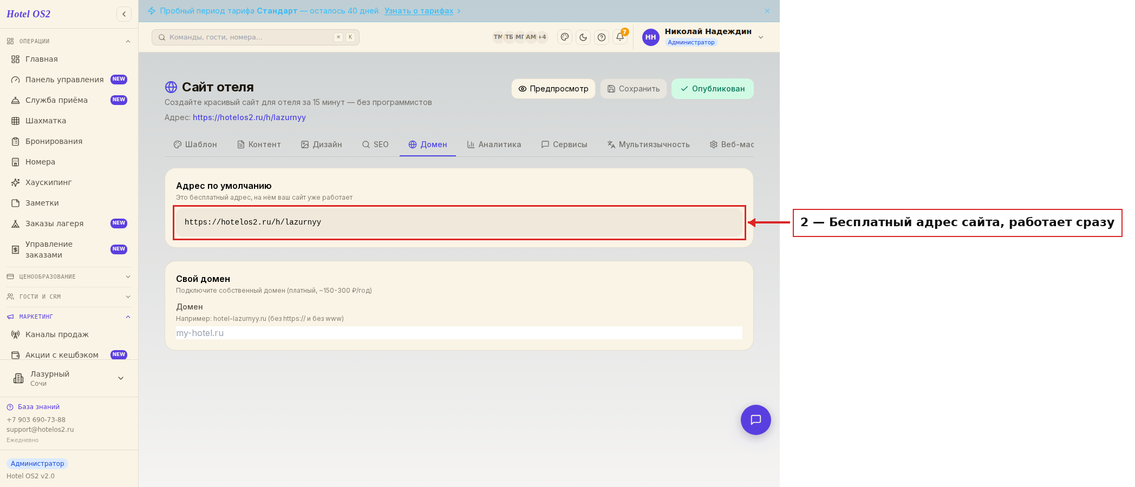Expand the ГОСТИ И CRM section
Viewport: 1135px width, 487px height.
click(69, 297)
